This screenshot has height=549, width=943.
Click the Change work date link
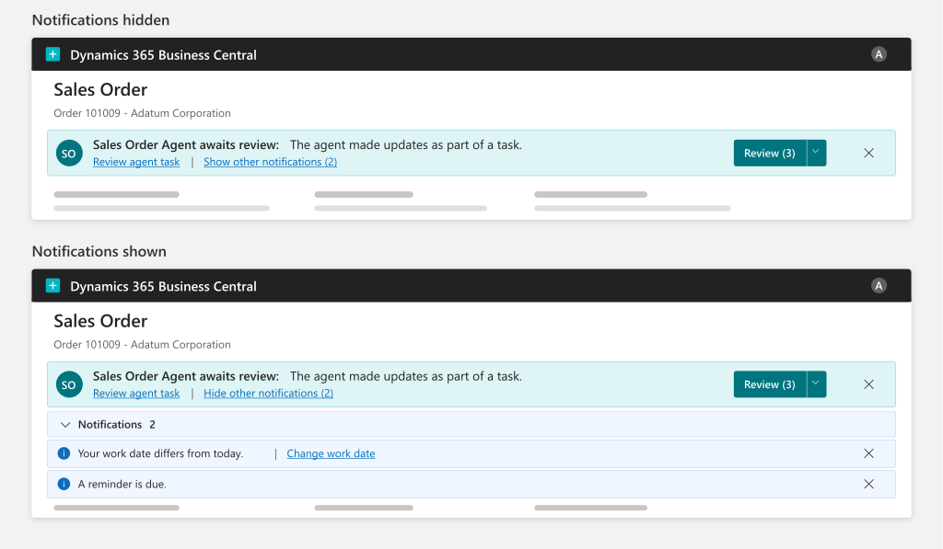[x=331, y=453]
